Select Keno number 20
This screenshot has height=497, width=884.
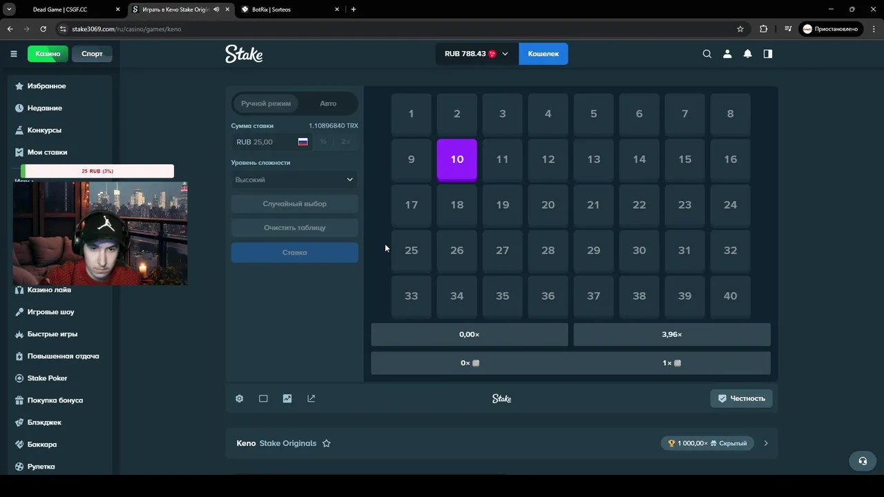(x=548, y=206)
